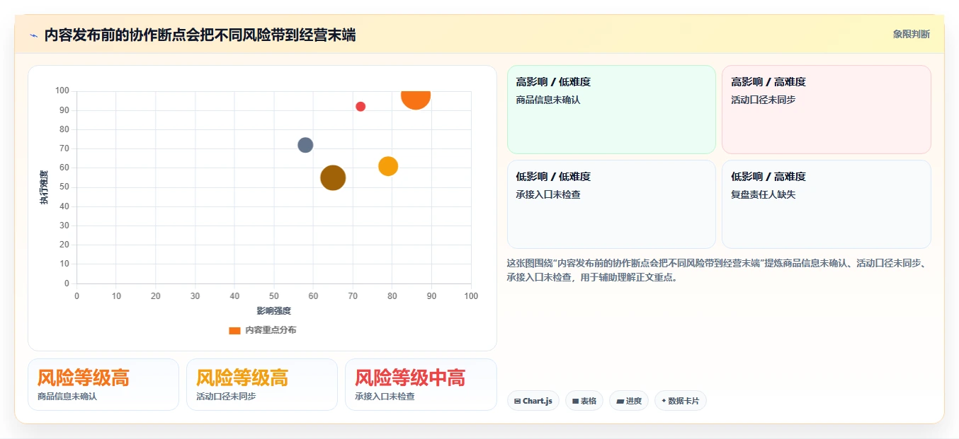
Task: Click the Chart.js tag chip
Action: [x=533, y=401]
